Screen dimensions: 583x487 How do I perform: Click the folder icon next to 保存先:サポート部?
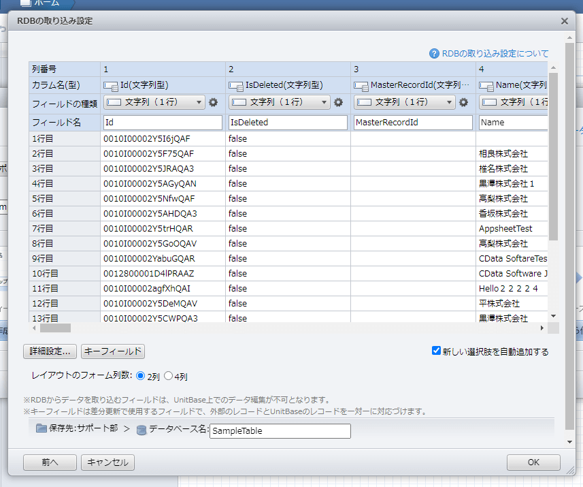pyautogui.click(x=42, y=430)
